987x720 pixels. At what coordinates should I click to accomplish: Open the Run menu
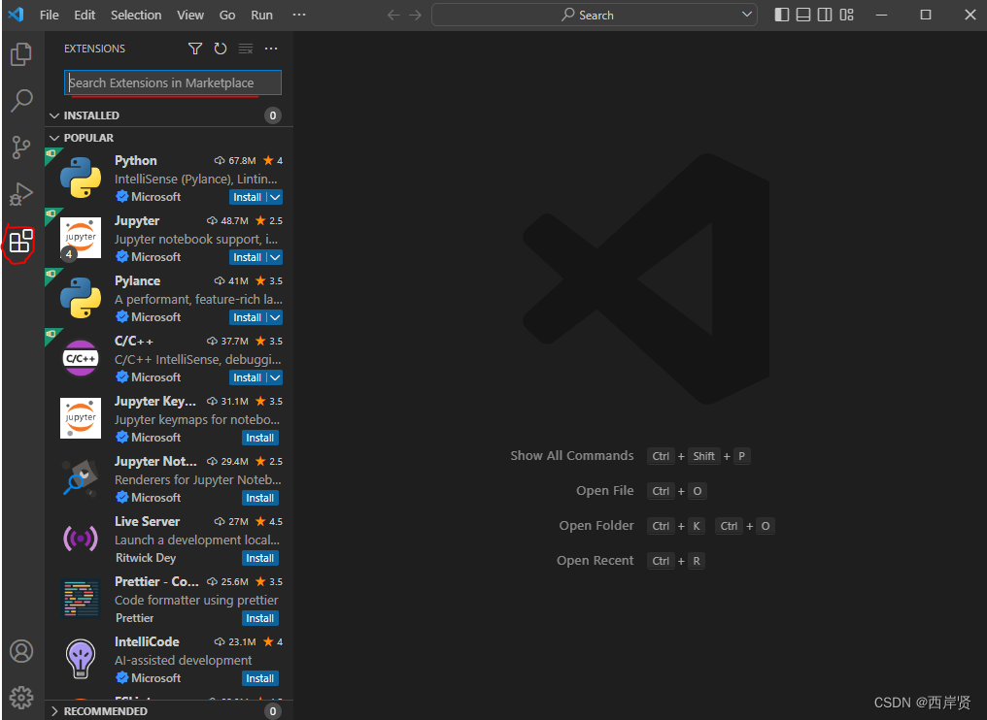pos(262,16)
